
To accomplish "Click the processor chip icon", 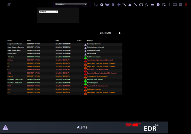I will (119, 4).
